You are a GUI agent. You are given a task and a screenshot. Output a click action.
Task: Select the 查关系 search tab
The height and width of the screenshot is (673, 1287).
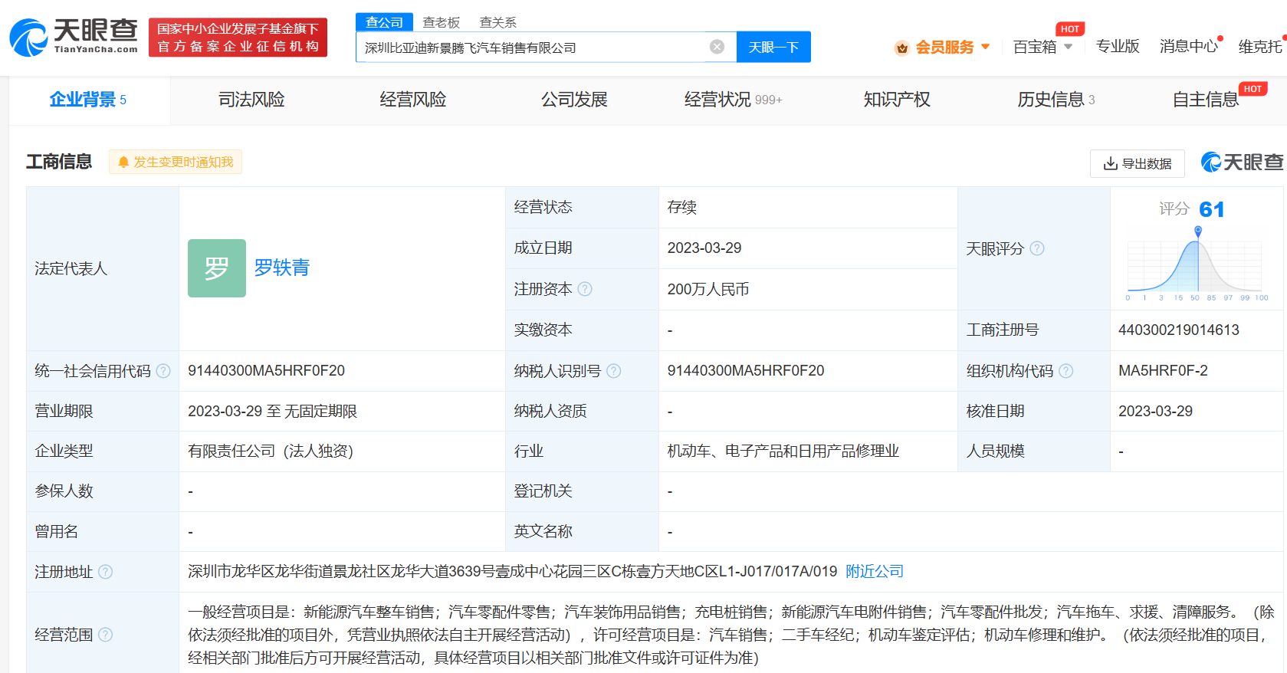click(x=497, y=22)
